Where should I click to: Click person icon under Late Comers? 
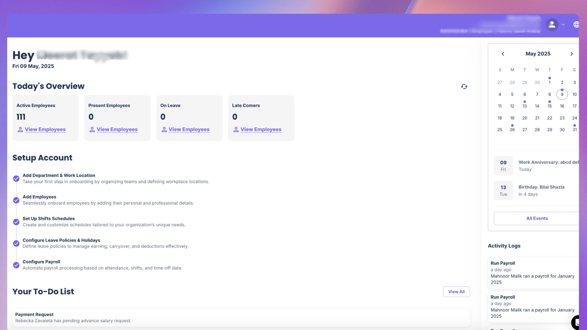[x=236, y=130]
